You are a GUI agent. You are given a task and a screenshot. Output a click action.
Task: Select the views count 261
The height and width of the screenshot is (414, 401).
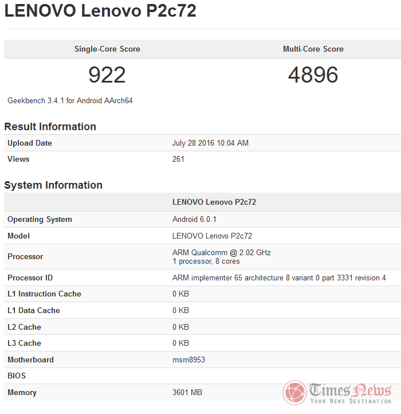pos(178,159)
